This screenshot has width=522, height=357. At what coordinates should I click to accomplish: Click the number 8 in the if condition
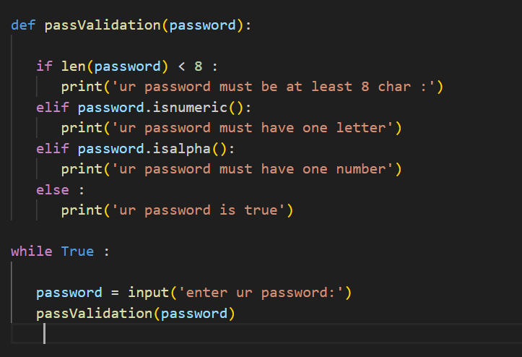click(199, 66)
